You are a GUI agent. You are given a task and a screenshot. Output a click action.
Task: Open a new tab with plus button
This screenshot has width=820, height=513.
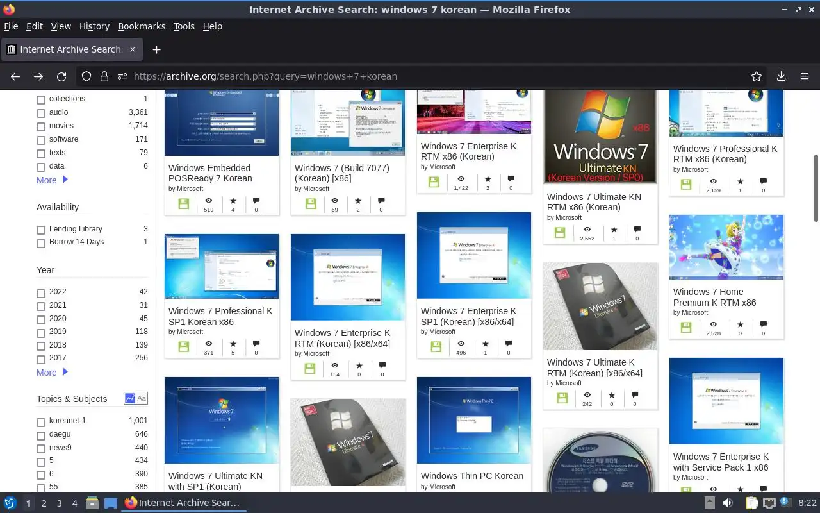156,49
